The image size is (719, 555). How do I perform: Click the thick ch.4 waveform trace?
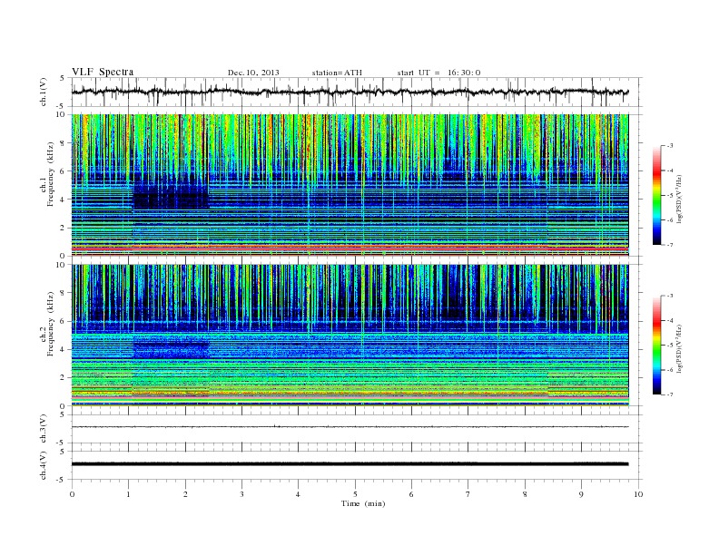[x=350, y=464]
